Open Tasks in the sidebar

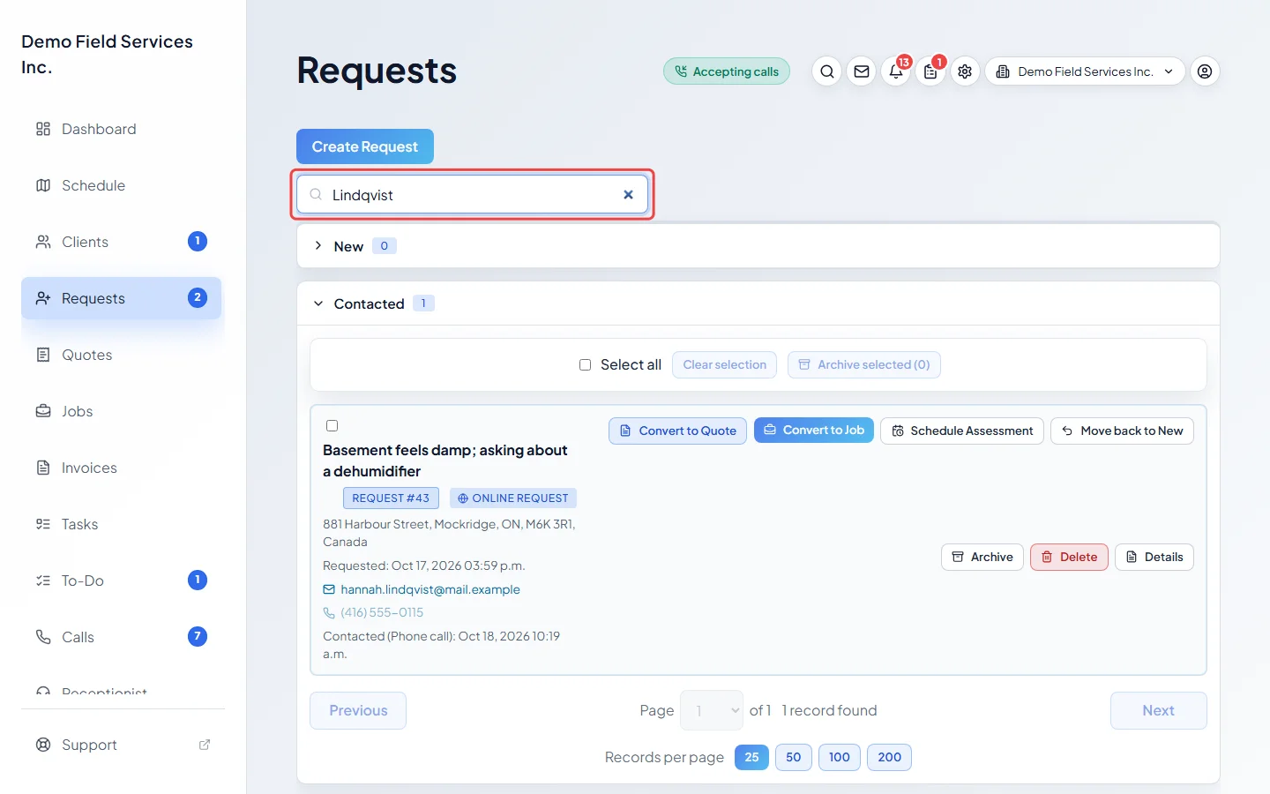[x=121, y=524]
